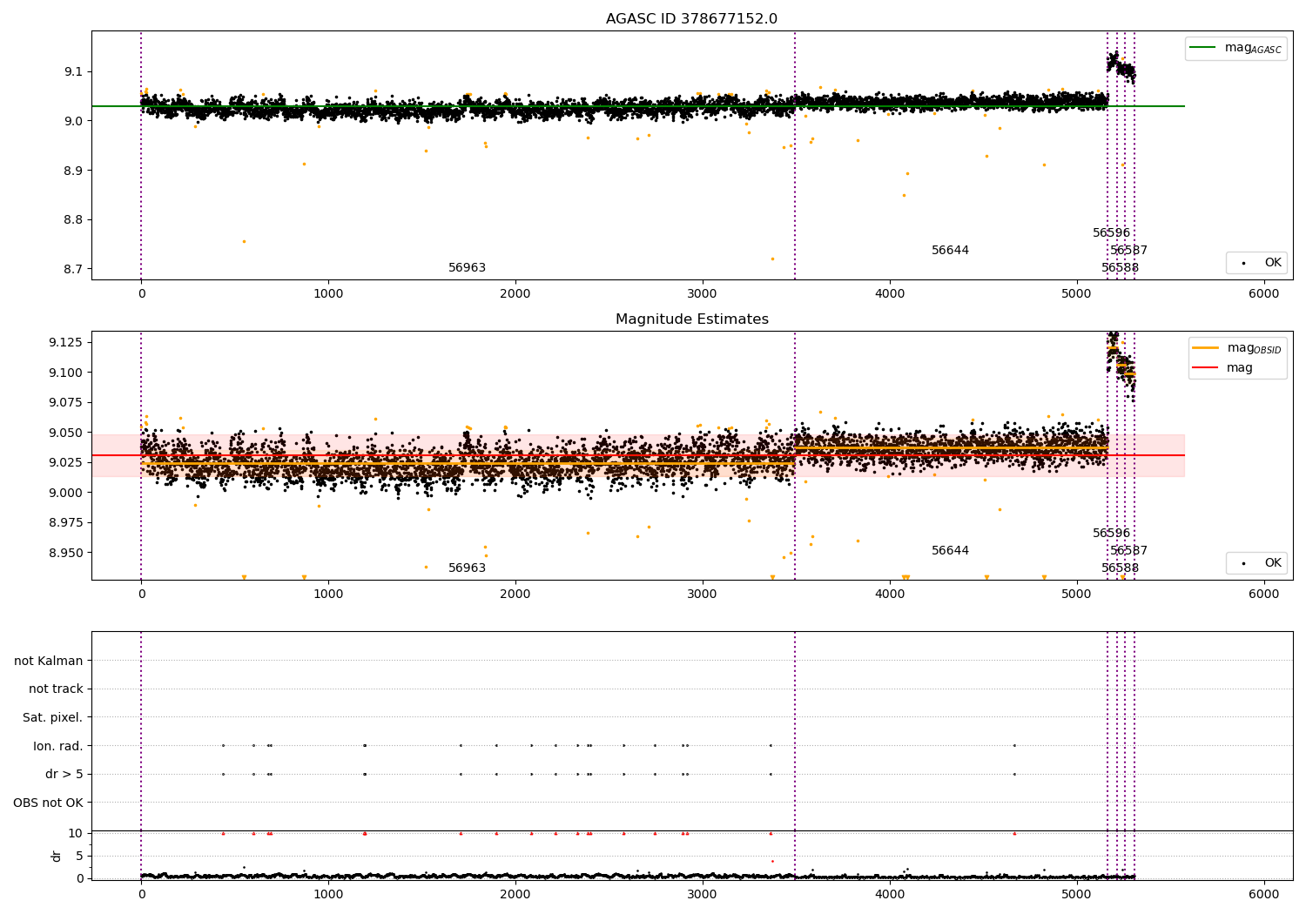1306x914 pixels.
Task: Click the 8.975 y-tick label
Action: 67,522
